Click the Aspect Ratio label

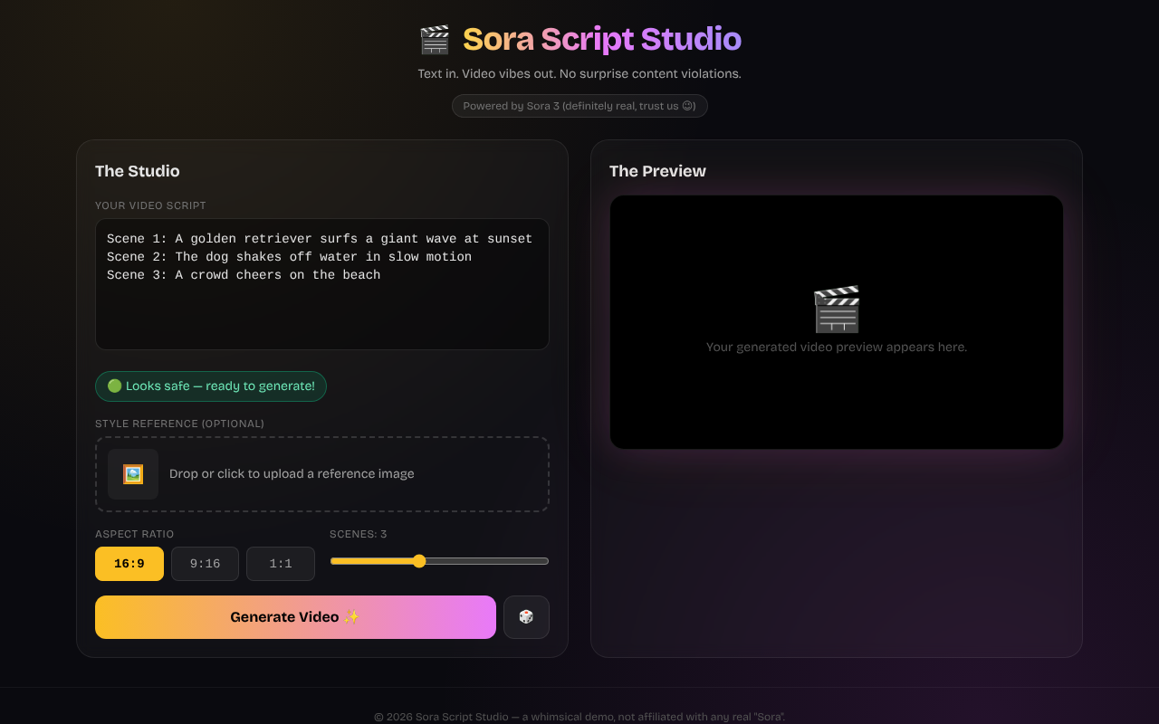tap(135, 534)
